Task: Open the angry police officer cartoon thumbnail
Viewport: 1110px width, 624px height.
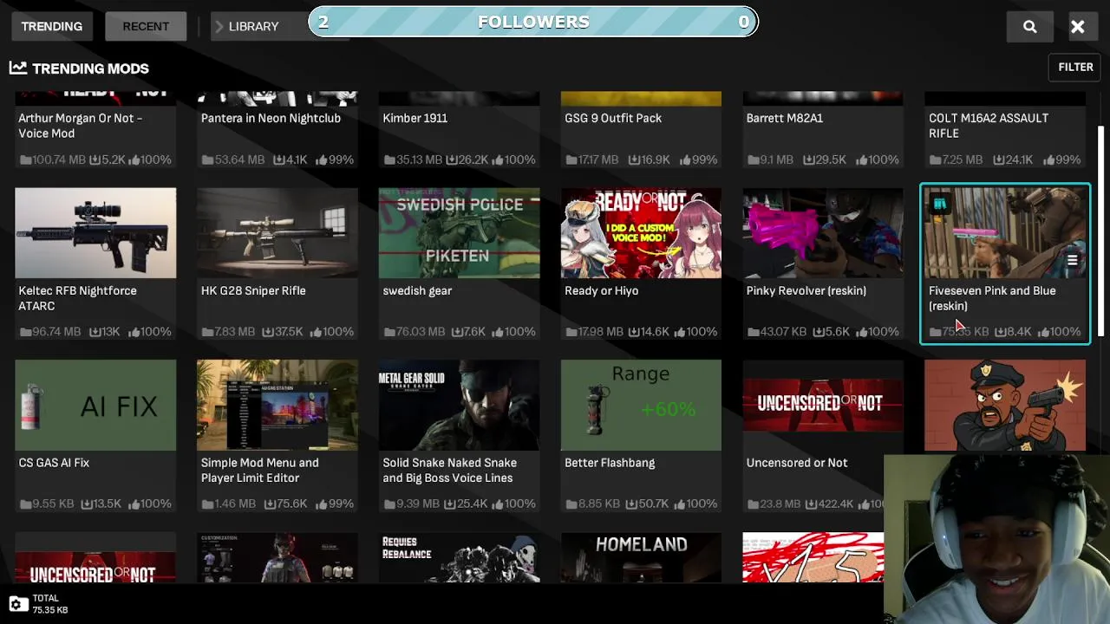Action: (x=1005, y=406)
